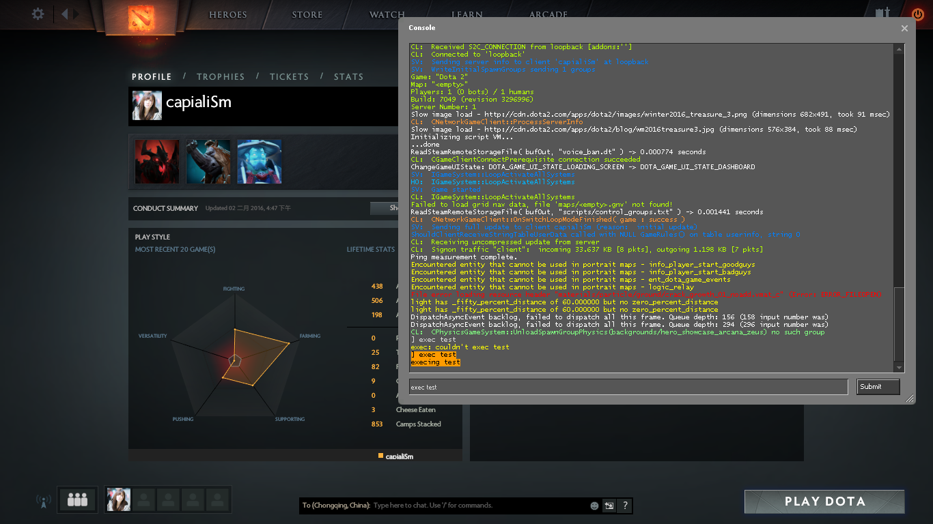Open the emoticon picker in chat

pyautogui.click(x=594, y=506)
